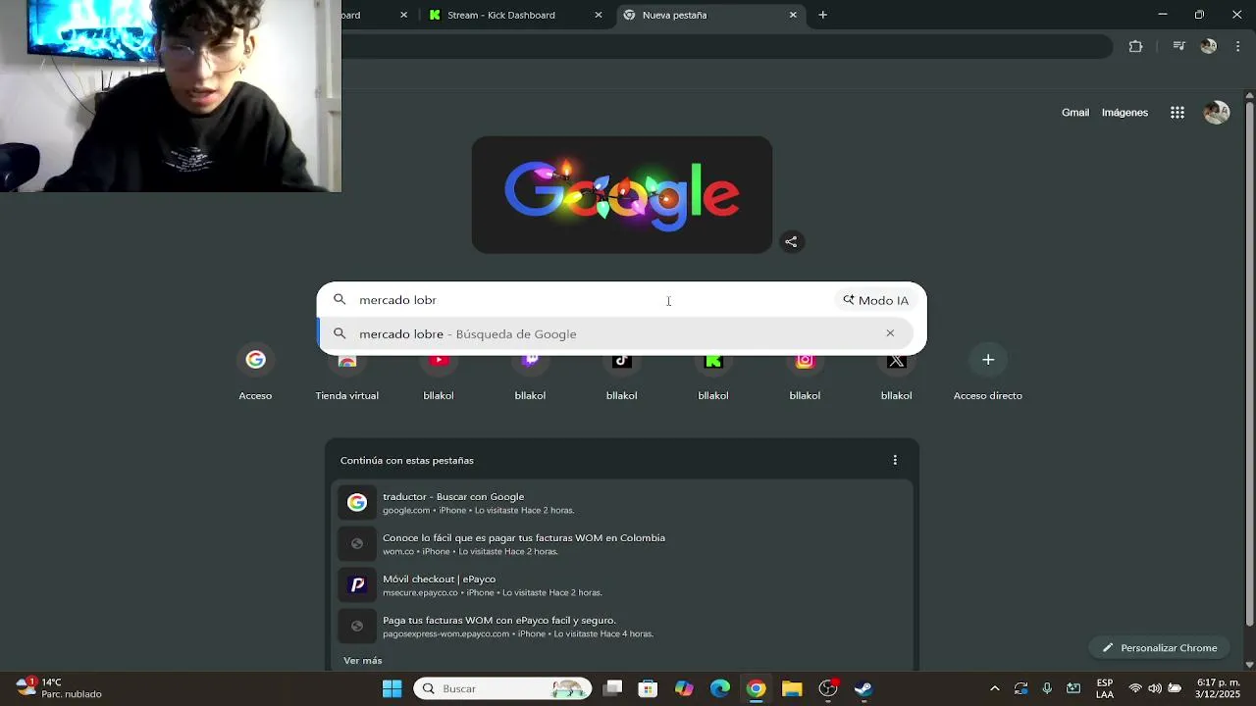Open Microsoft Edge from taskbar
The image size is (1256, 706).
click(x=720, y=688)
